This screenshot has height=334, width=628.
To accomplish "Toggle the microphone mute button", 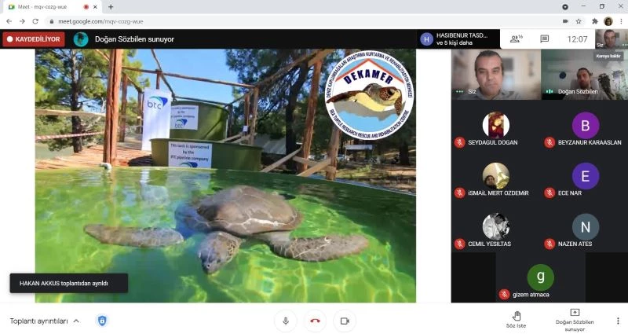I will [x=285, y=321].
